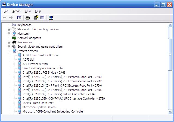Click the Monitors category icon

(14, 34)
